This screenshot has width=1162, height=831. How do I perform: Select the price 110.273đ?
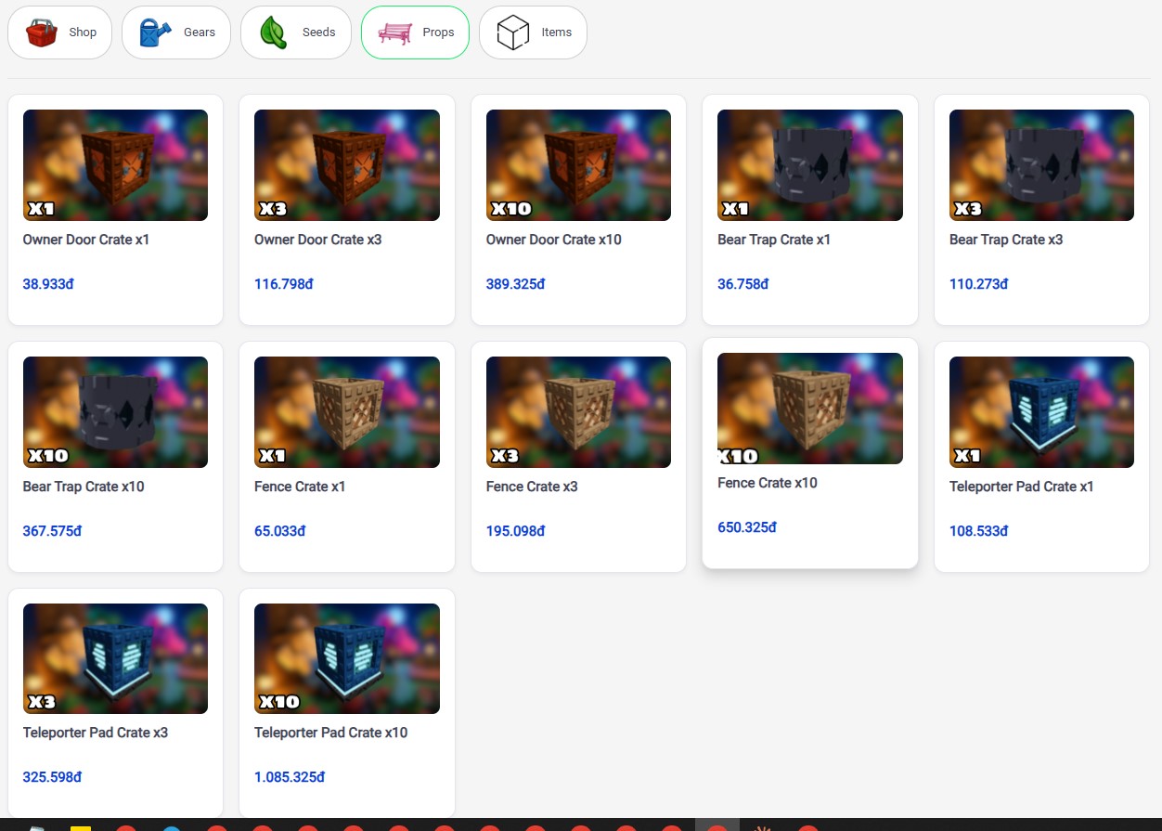point(979,284)
